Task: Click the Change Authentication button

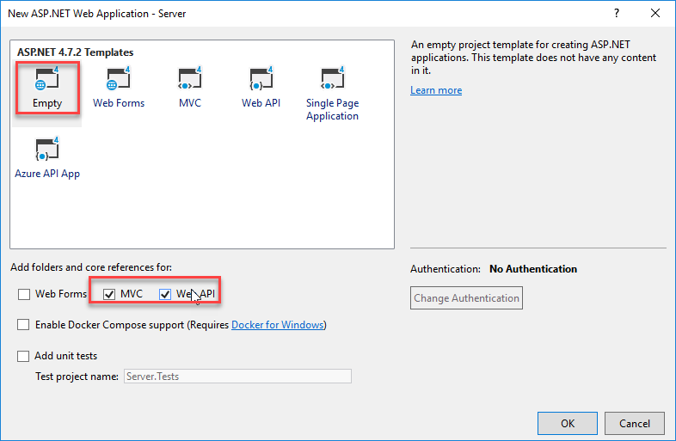Action: pos(466,298)
